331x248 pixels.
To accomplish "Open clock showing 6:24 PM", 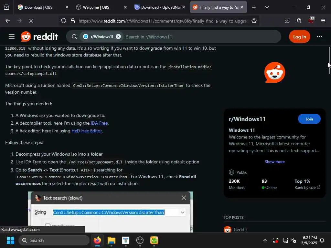I will [309, 240].
